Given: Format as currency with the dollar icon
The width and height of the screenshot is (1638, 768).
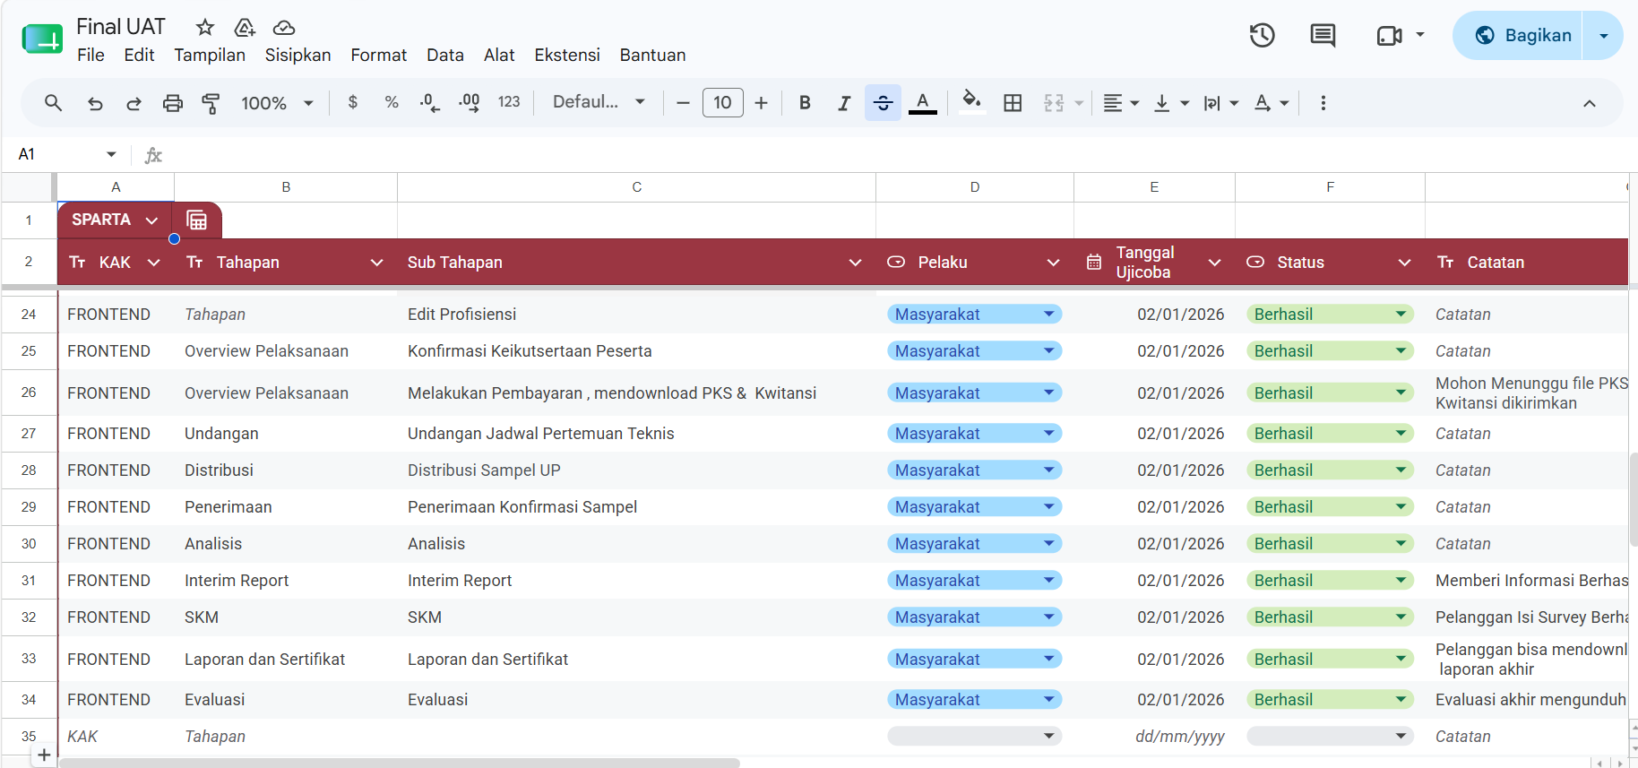Looking at the screenshot, I should pyautogui.click(x=353, y=103).
